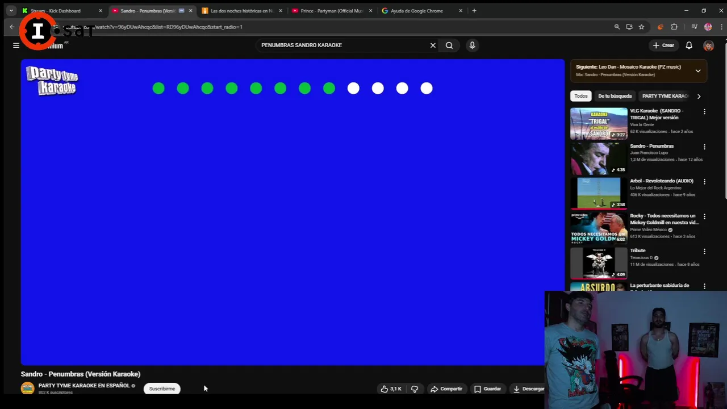Screen dimensions: 727x409
Task: Open options for VLG Karaoke video
Action: 704,112
